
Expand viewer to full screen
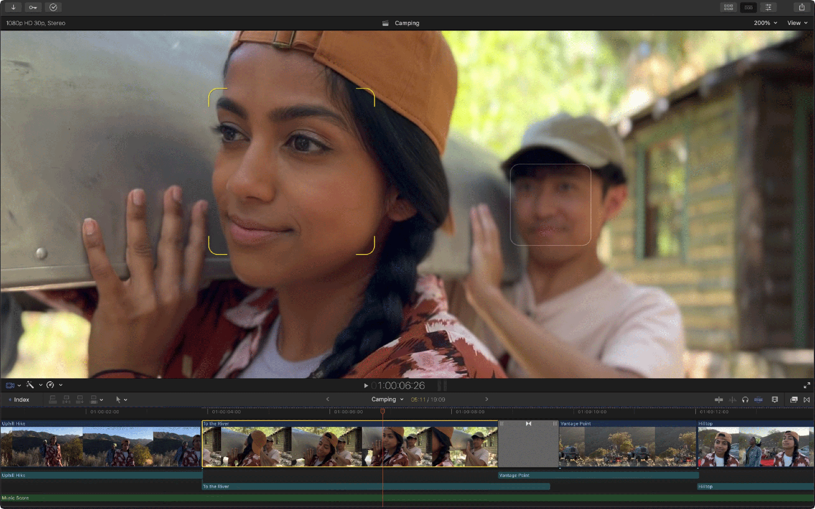coord(807,385)
